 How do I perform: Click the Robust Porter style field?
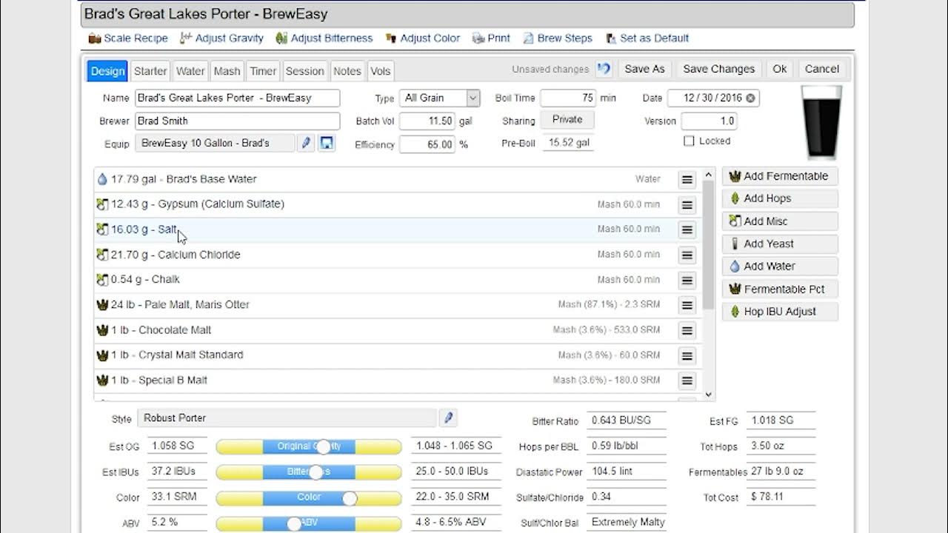point(287,418)
